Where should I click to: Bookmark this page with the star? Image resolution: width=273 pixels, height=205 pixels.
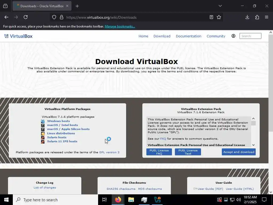pos(219,17)
